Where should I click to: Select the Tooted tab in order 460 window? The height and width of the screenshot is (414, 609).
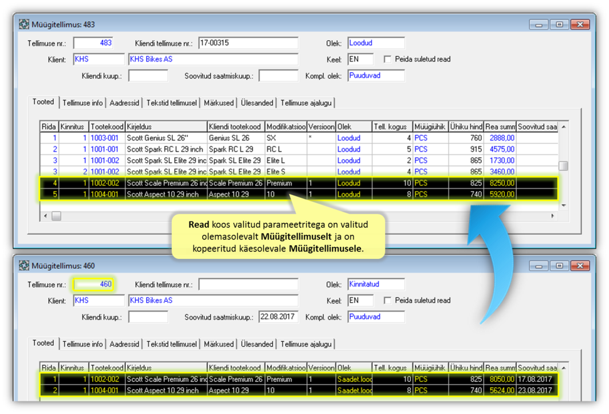click(43, 344)
